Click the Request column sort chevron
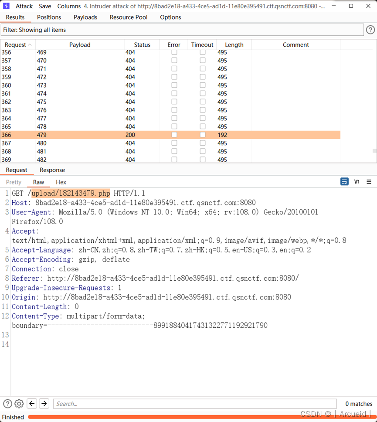Viewport: 377px width, 422px height. tap(29, 44)
